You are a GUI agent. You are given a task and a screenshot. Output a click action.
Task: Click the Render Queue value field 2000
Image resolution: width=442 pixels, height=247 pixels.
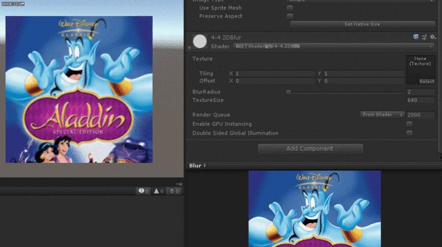tap(420, 115)
